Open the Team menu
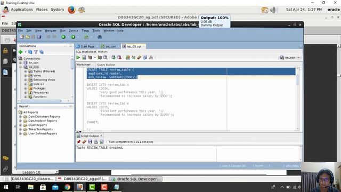341x192 pixels. coord(85,31)
